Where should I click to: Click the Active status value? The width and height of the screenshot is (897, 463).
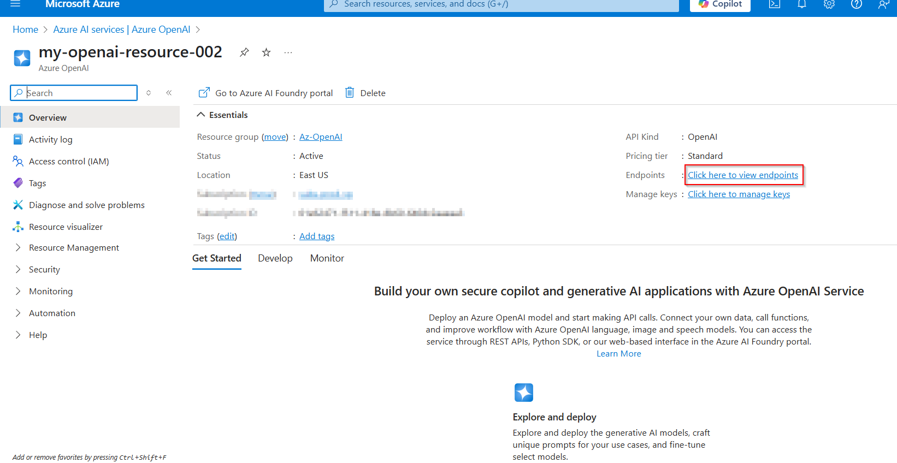pos(311,156)
